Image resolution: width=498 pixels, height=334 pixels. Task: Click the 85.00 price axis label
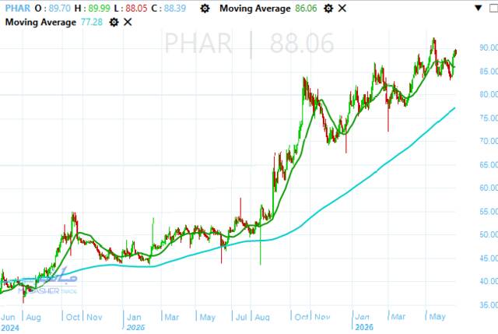pyautogui.click(x=489, y=71)
